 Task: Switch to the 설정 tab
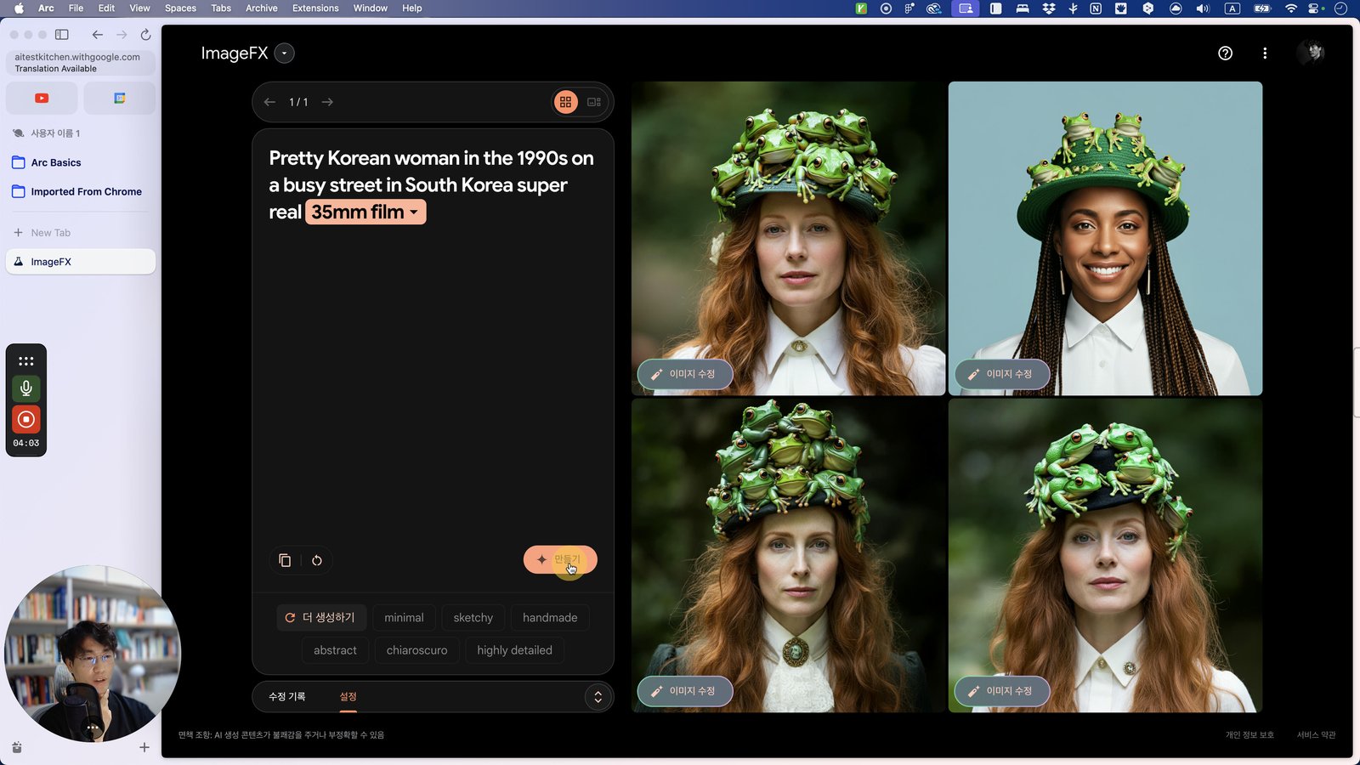point(348,697)
